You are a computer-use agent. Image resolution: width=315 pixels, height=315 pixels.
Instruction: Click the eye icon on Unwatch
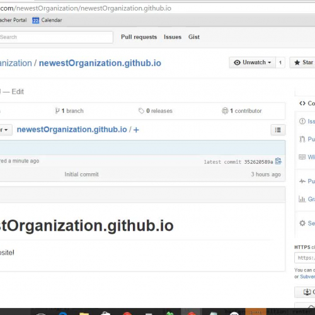(x=237, y=62)
